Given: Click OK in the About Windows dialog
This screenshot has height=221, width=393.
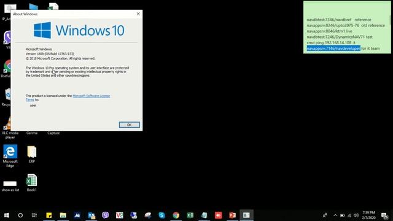Looking at the screenshot, I should coord(130,125).
